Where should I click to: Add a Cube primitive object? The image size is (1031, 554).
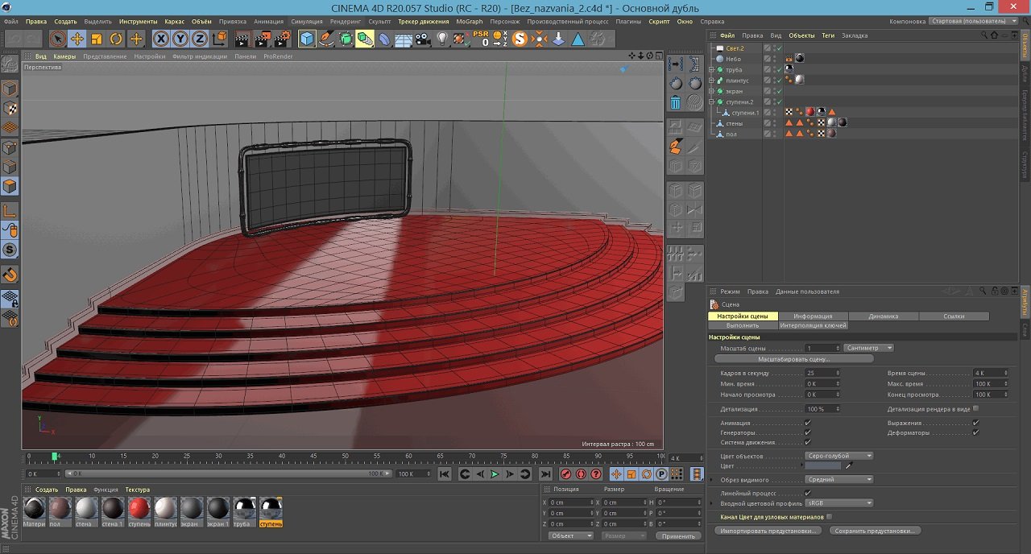[x=307, y=39]
